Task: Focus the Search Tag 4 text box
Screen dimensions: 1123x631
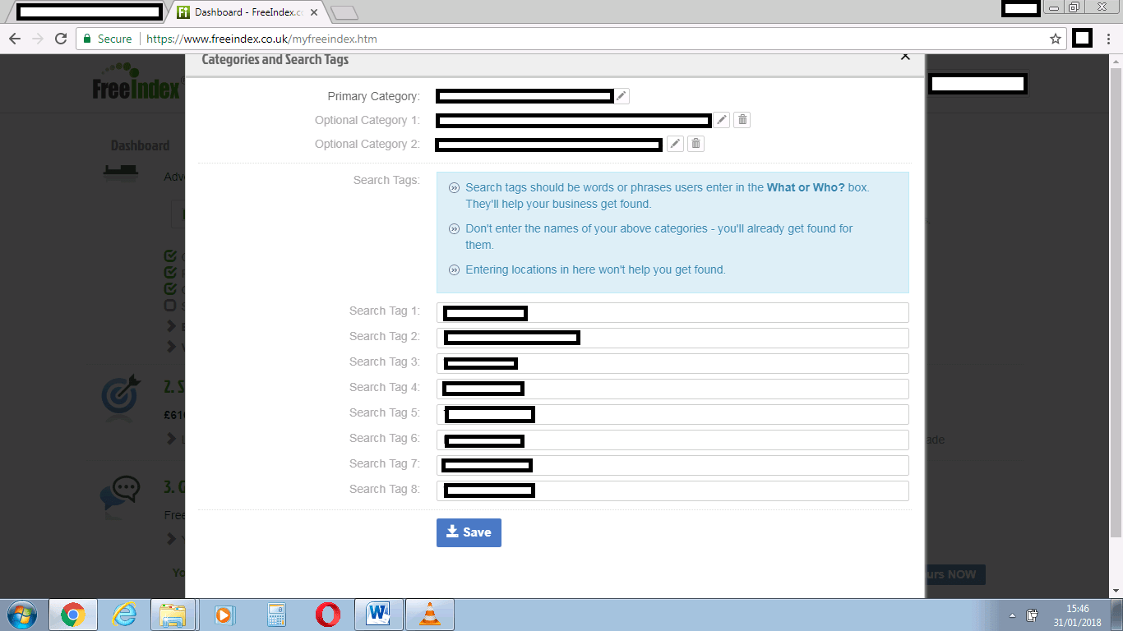Action: pos(715,389)
